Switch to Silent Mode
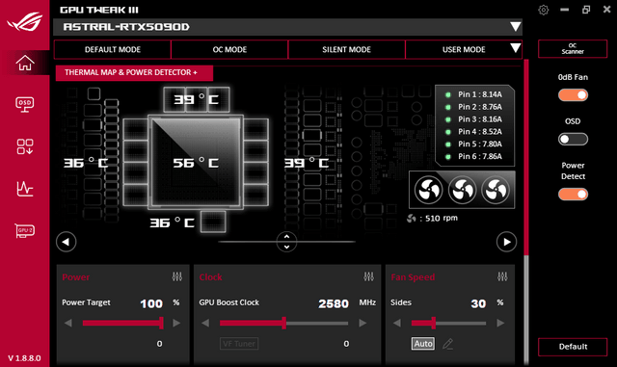 point(347,49)
